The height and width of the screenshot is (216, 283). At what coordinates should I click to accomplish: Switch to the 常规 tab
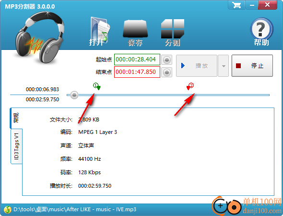pos(16,118)
